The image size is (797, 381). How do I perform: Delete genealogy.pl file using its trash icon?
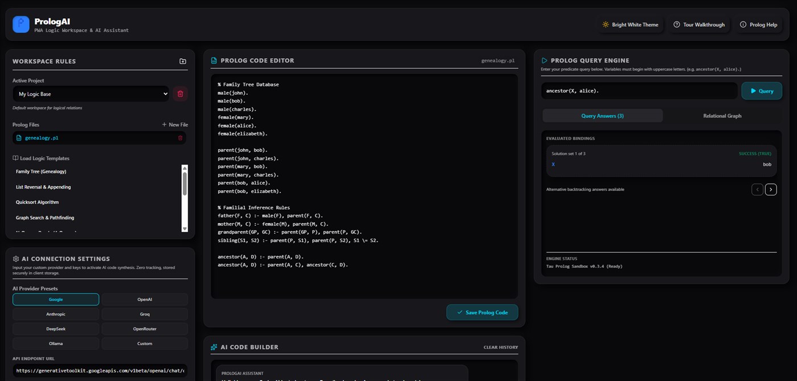pos(181,138)
